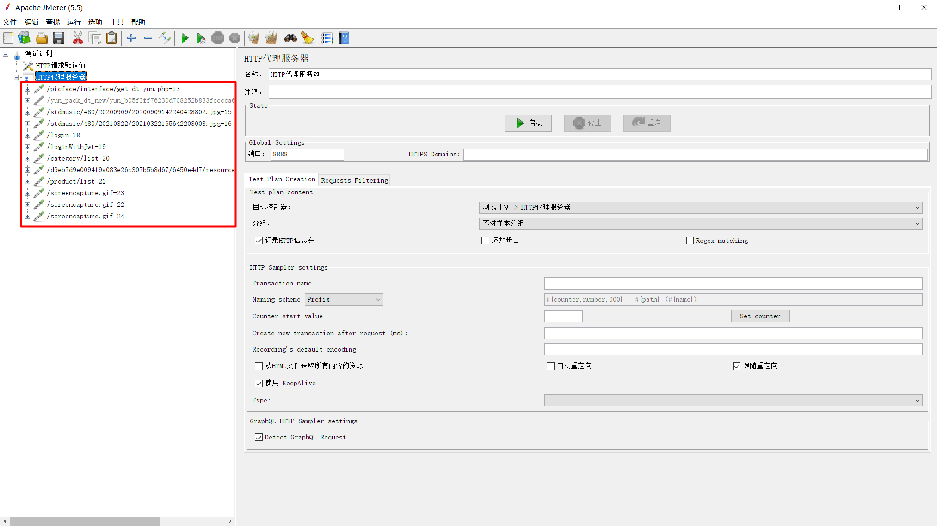937x526 pixels.
Task: Check 从HTML文件获取所有内含的资源
Action: coord(259,366)
